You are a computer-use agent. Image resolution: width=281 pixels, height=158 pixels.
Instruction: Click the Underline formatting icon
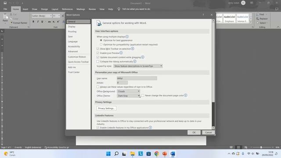pyautogui.click(x=42, y=22)
